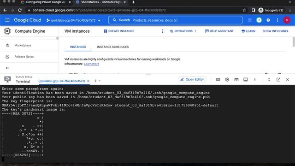Close the Cloud Shell terminal session tab
This screenshot has height=166, width=295.
(88, 81)
